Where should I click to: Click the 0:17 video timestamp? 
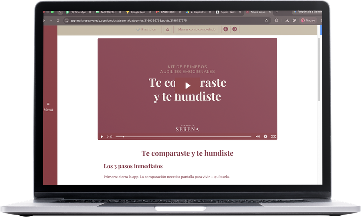pyautogui.click(x=110, y=137)
